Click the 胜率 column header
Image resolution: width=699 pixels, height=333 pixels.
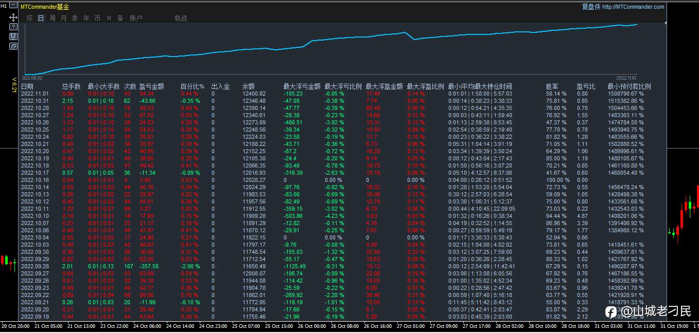click(x=552, y=86)
